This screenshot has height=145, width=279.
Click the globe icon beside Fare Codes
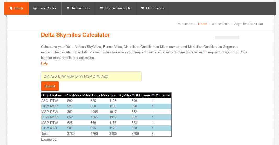coord(35,8)
